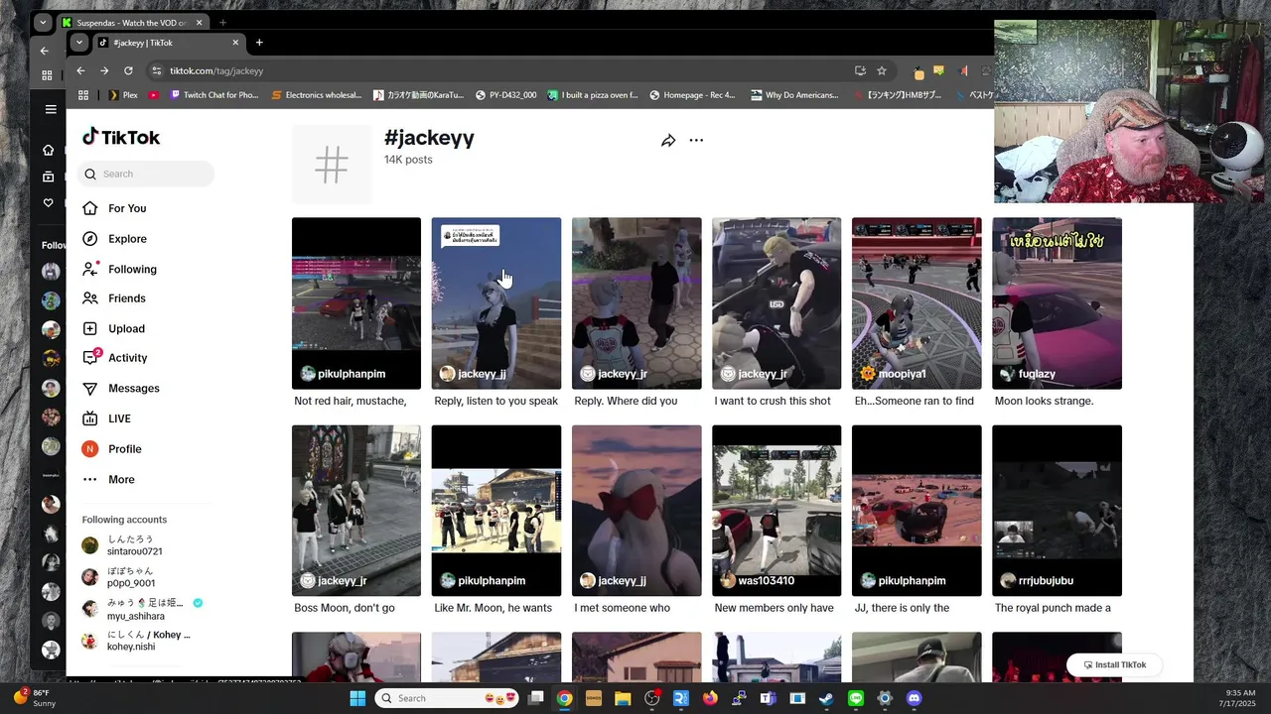Click the TikTok search field
Screen dimensions: 1271x714
(x=146, y=174)
